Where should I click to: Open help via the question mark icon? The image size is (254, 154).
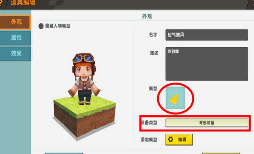[1, 3]
